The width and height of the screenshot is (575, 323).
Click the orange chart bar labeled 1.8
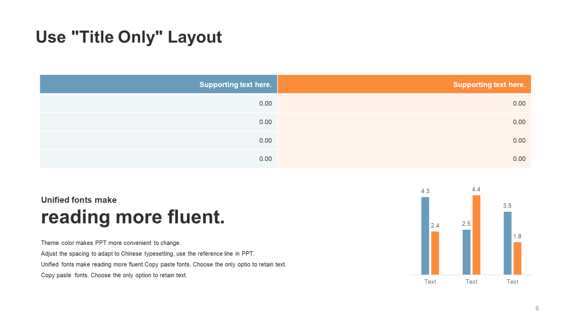(517, 258)
